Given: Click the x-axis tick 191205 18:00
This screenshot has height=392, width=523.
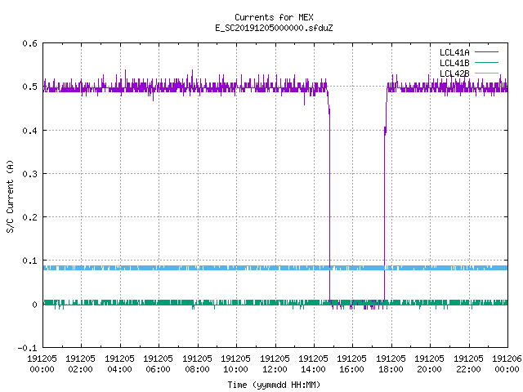Looking at the screenshot, I should [391, 363].
